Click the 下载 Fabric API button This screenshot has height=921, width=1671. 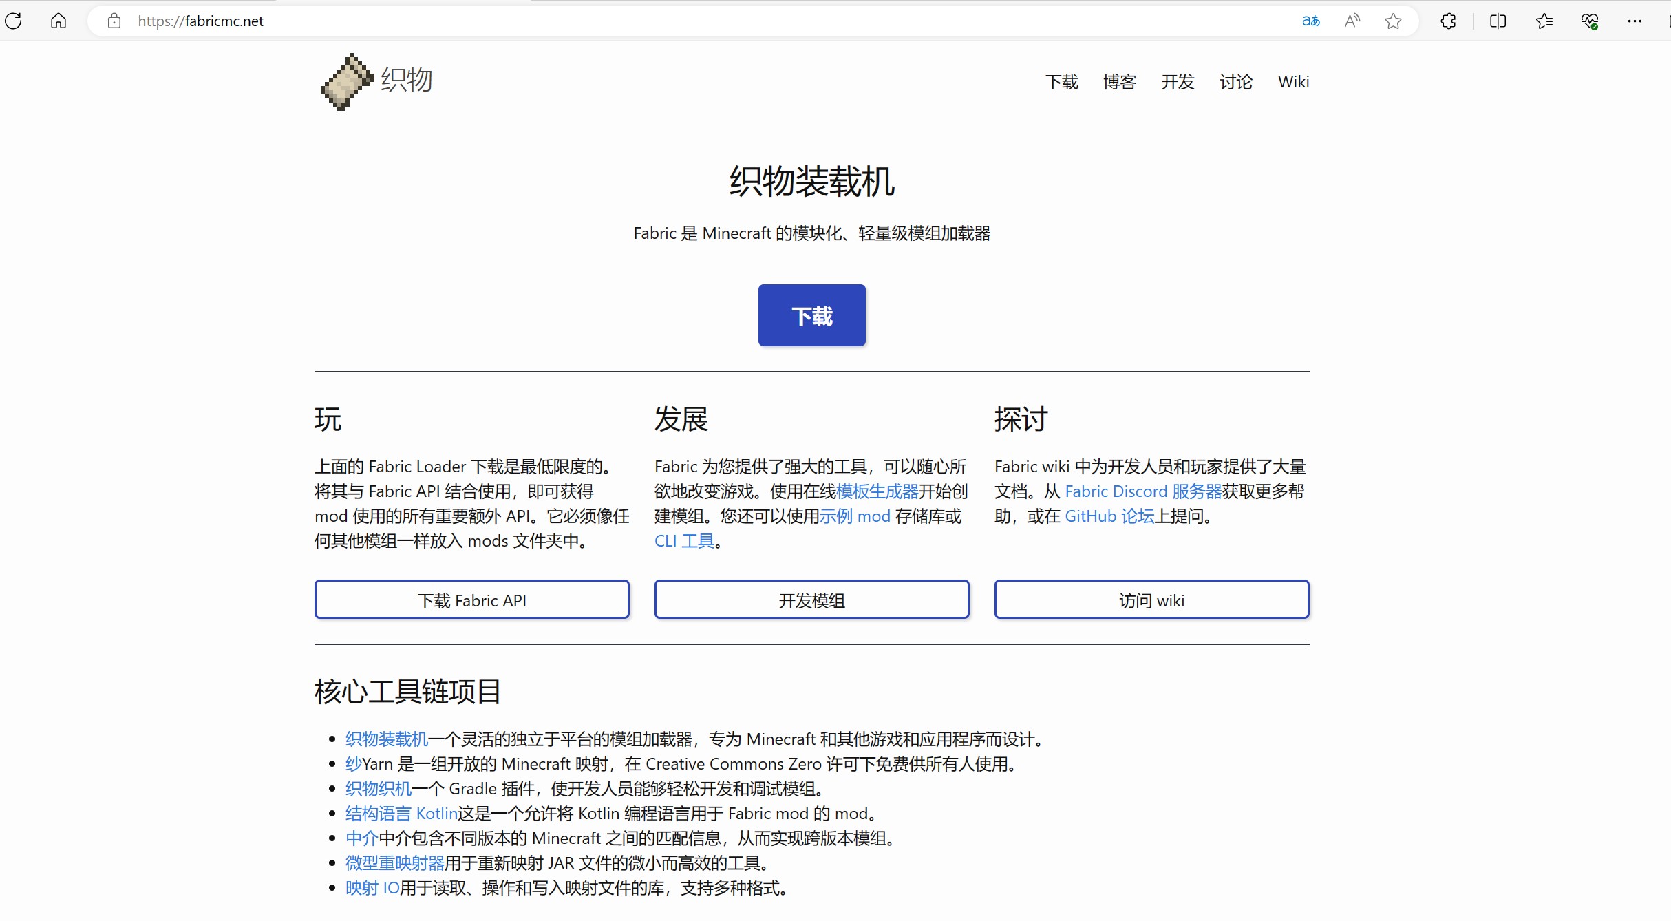tap(471, 600)
